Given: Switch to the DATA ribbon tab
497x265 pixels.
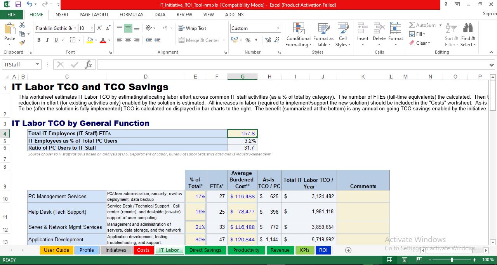Looking at the screenshot, I should (160, 14).
